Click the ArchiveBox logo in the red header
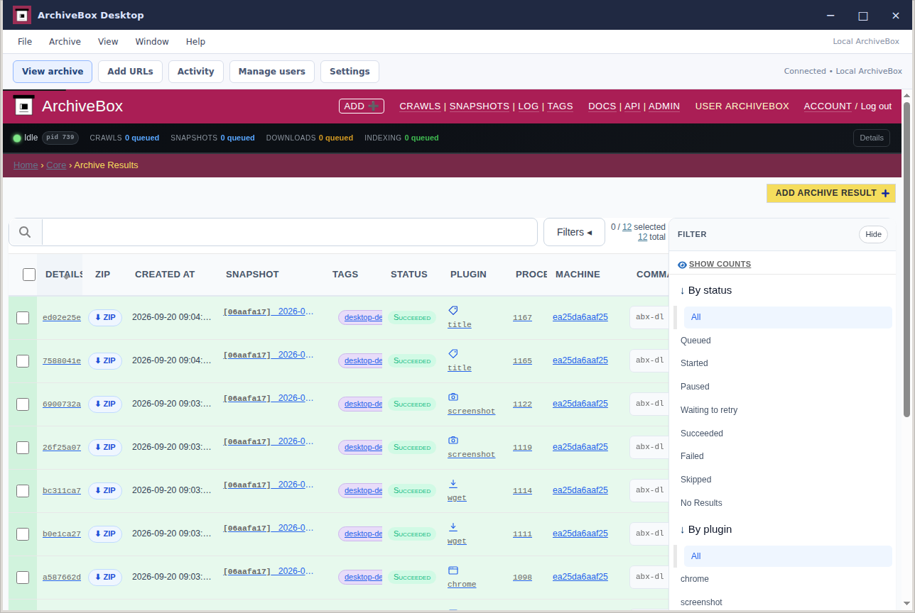915x613 pixels. pos(24,106)
